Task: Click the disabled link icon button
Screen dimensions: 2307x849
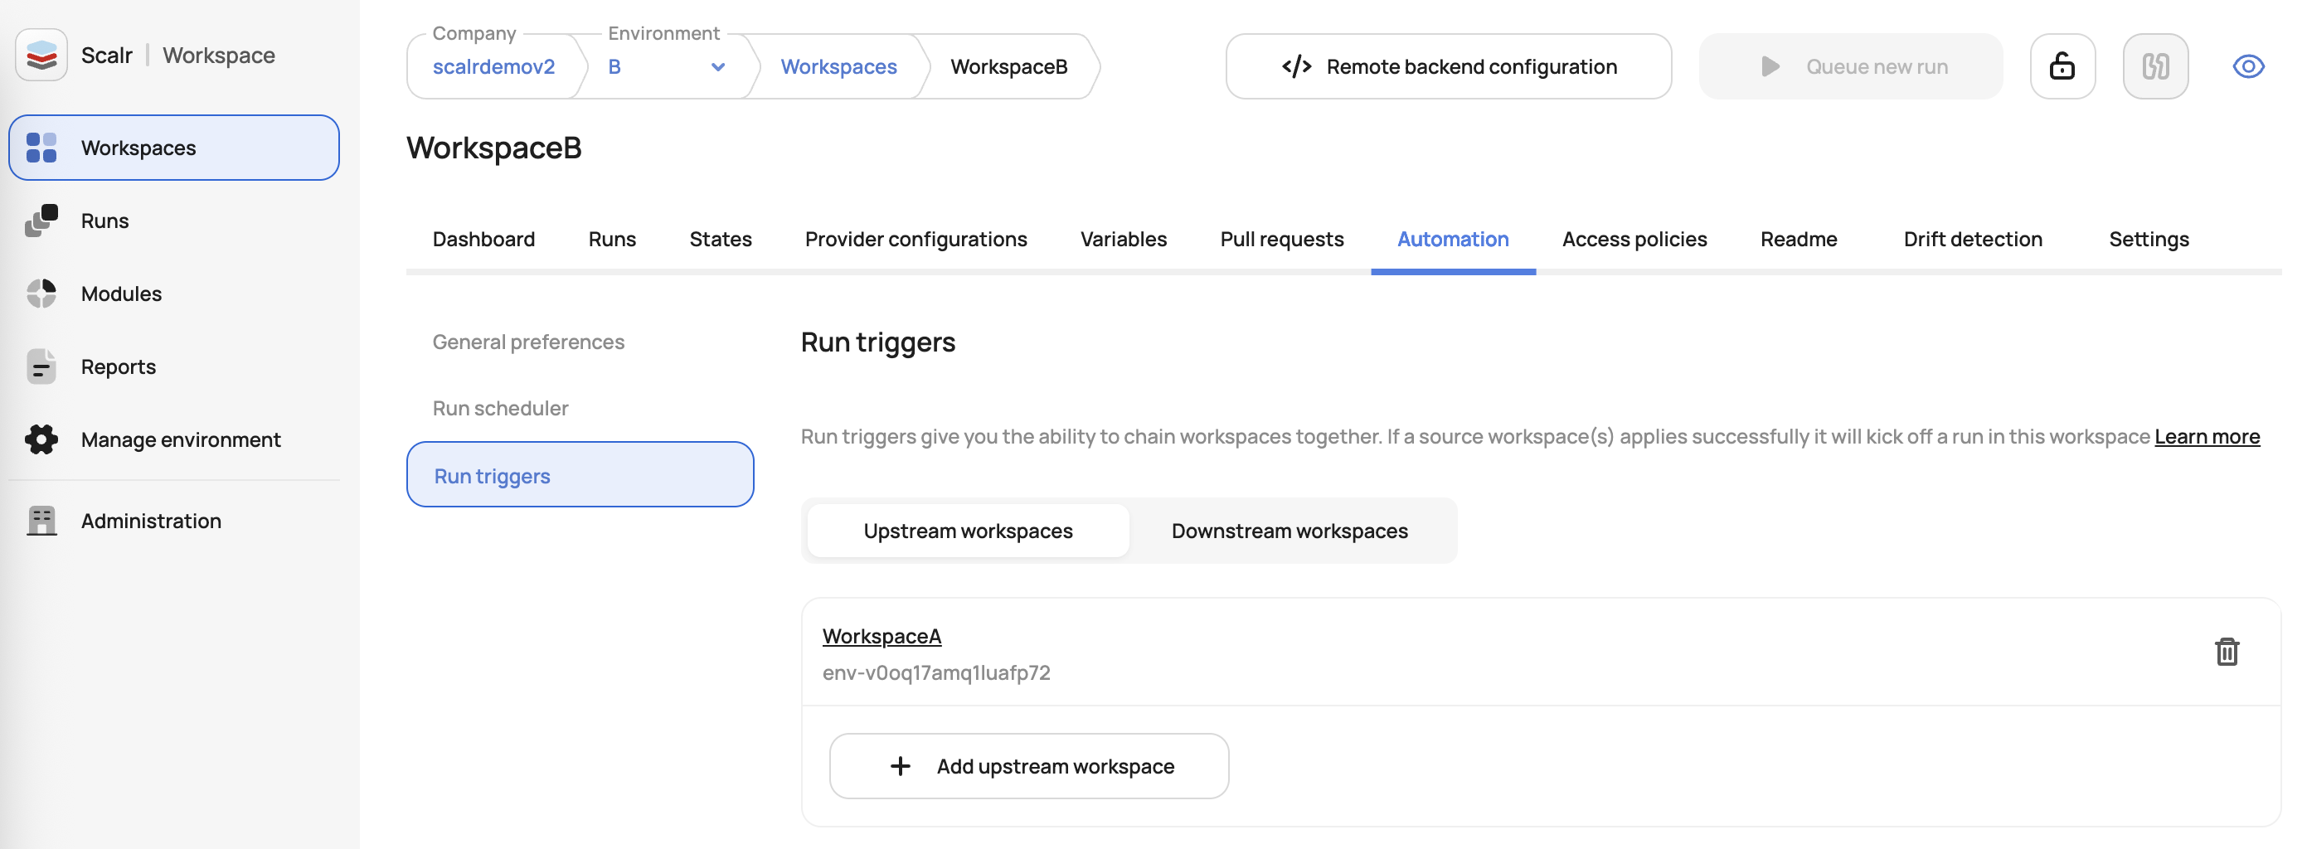Action: click(x=2154, y=66)
